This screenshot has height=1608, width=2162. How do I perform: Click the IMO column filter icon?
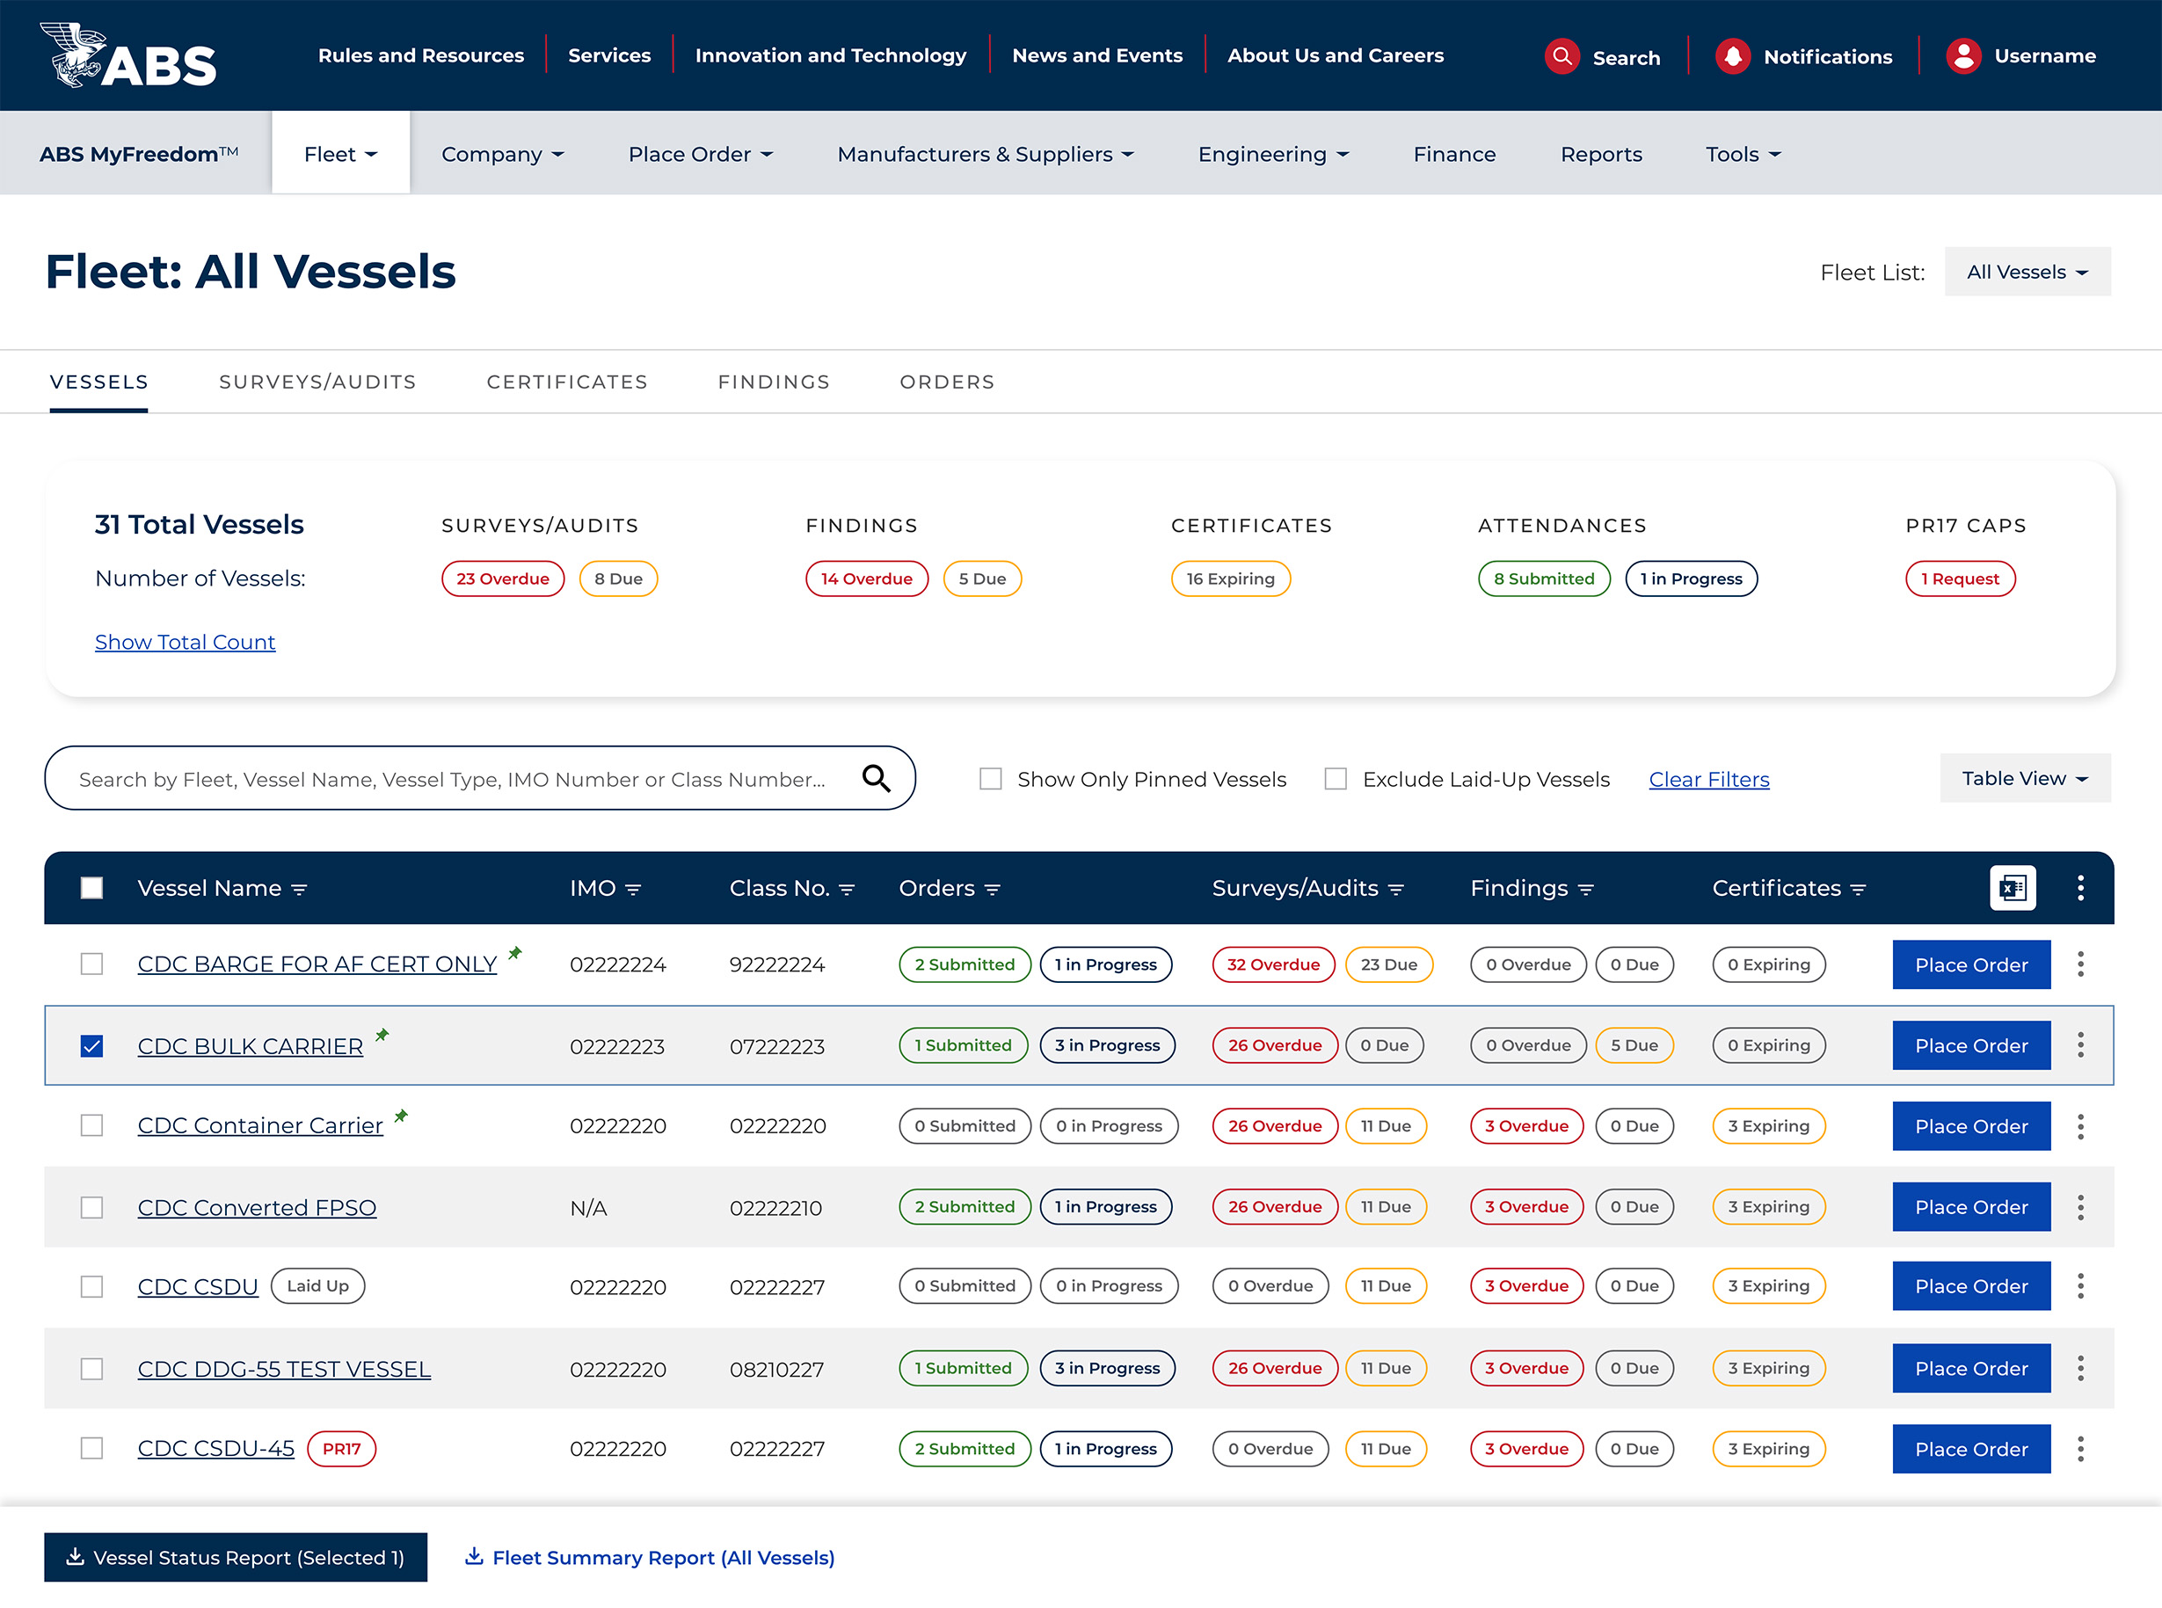(x=634, y=890)
